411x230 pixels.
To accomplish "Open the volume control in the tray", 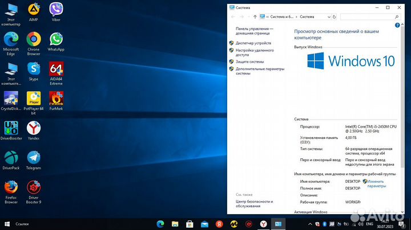I will pos(361,224).
